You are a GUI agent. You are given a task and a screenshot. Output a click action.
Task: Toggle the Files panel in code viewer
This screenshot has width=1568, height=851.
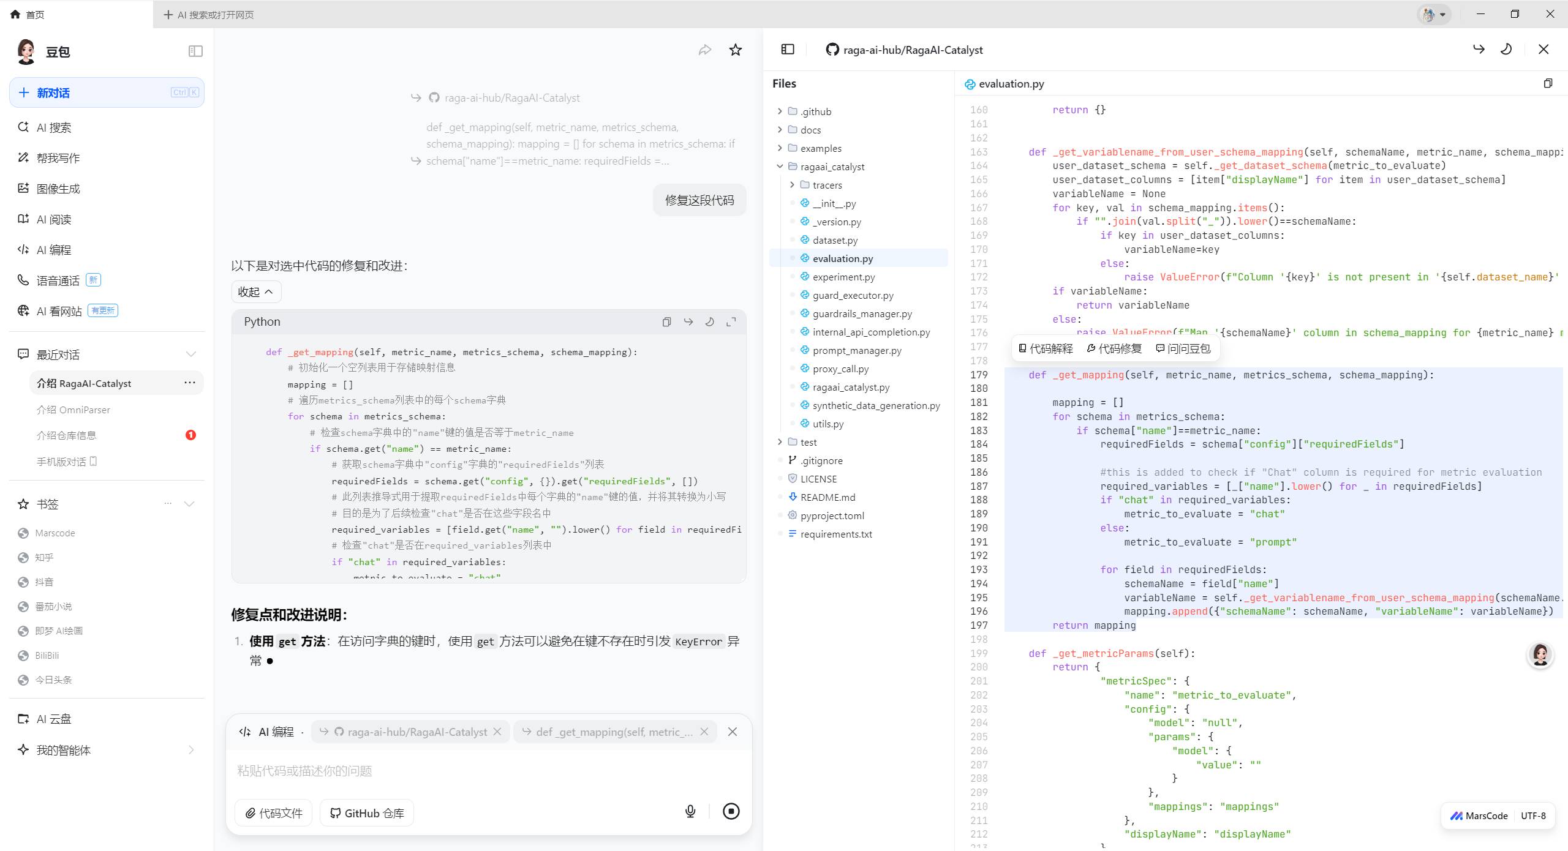(788, 50)
